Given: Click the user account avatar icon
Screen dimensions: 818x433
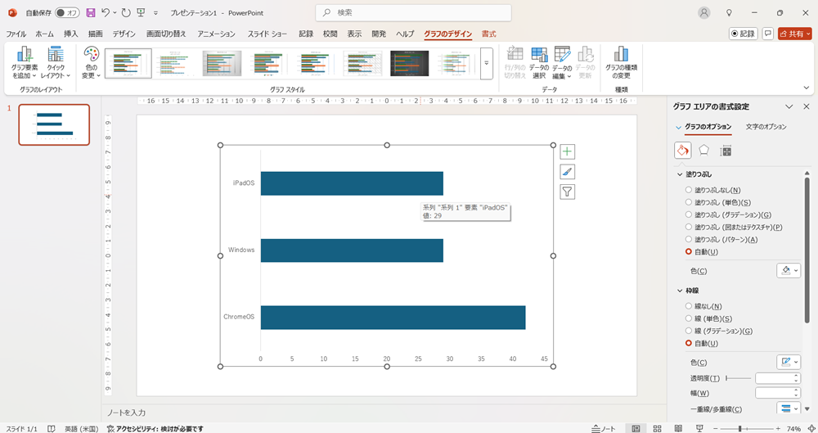Looking at the screenshot, I should 704,13.
